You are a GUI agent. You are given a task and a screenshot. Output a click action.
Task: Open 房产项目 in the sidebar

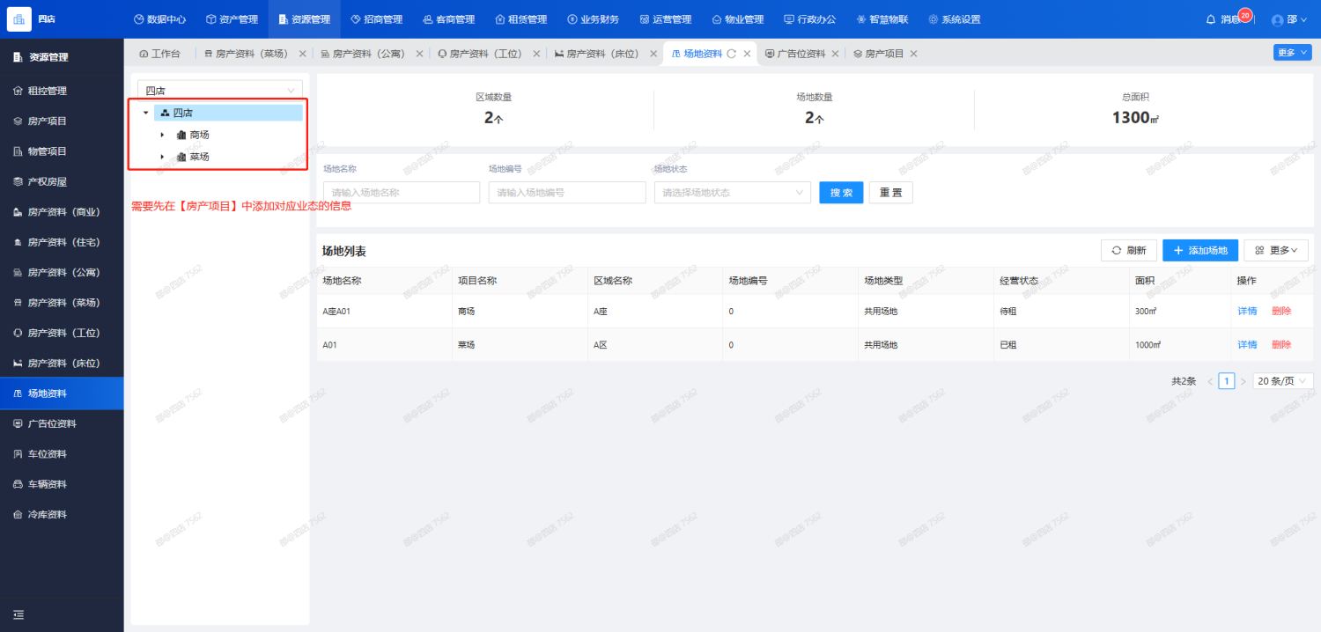tap(62, 121)
